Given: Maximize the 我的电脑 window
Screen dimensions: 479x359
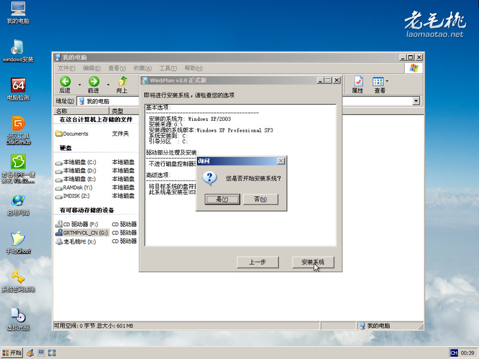Looking at the screenshot, I should click(411, 57).
